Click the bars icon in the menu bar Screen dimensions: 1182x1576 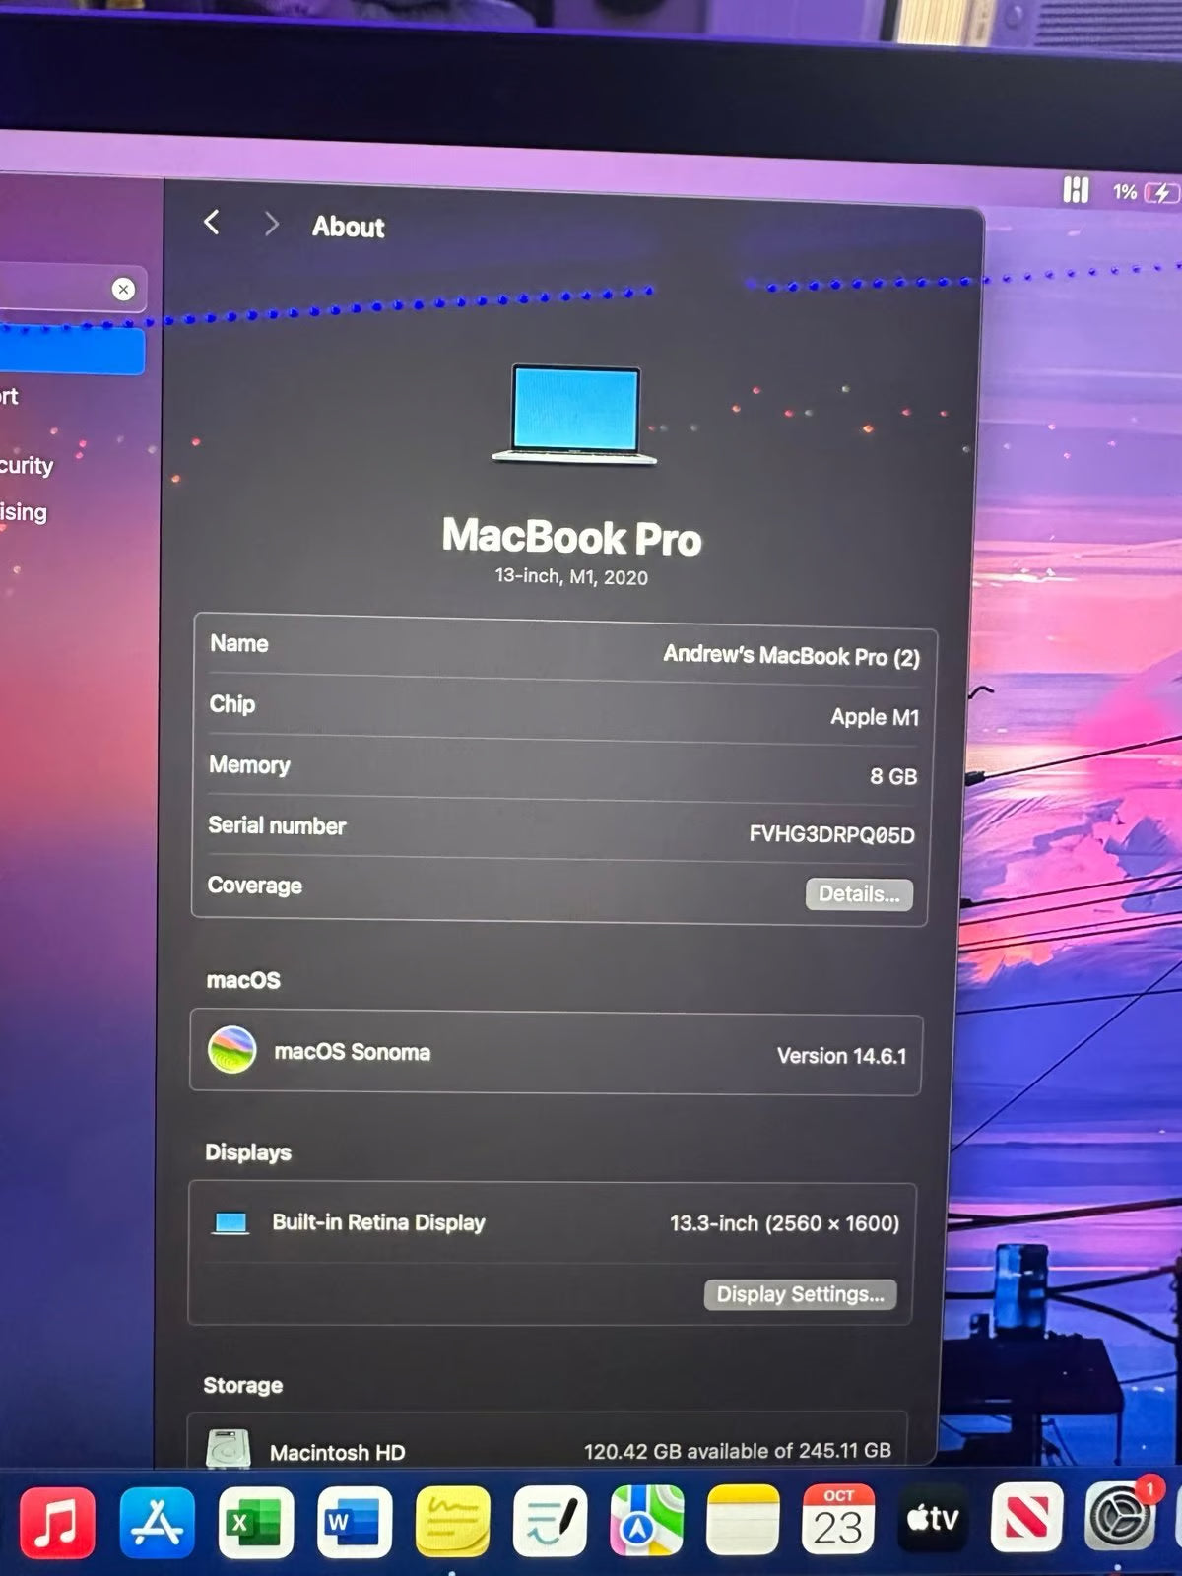point(1076,189)
